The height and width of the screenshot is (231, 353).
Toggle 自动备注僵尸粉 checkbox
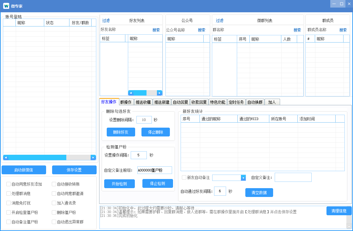(x=9, y=222)
